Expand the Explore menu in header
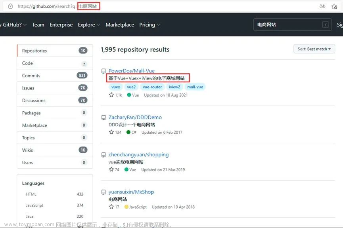343x228 pixels. pos(89,25)
